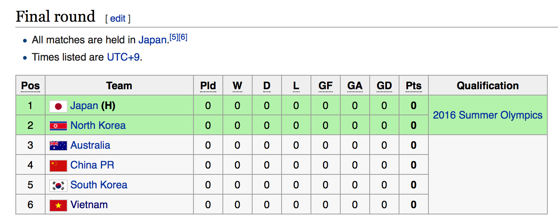Click the Pts column header abbreviation
558x221 pixels.
[413, 86]
